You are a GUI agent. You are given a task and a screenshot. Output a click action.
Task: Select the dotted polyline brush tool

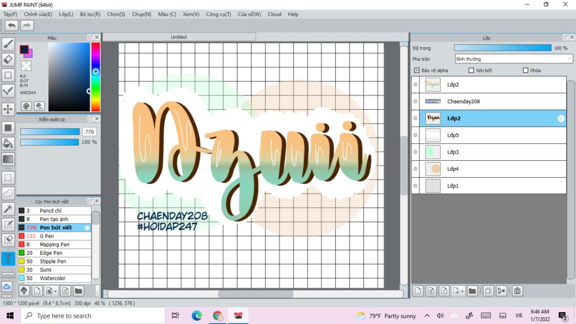coord(8,91)
